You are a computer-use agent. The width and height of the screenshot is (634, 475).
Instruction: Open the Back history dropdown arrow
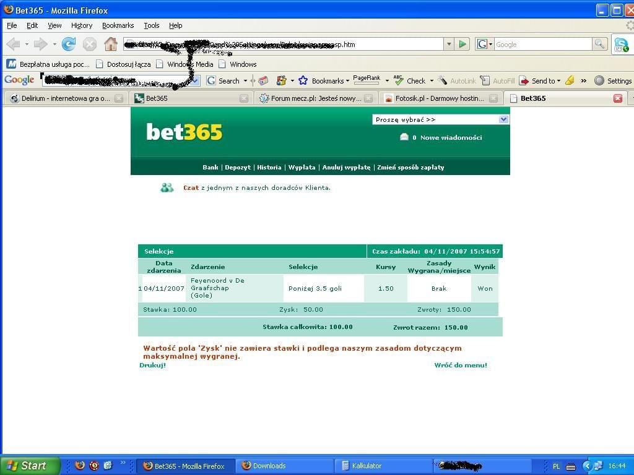click(27, 44)
